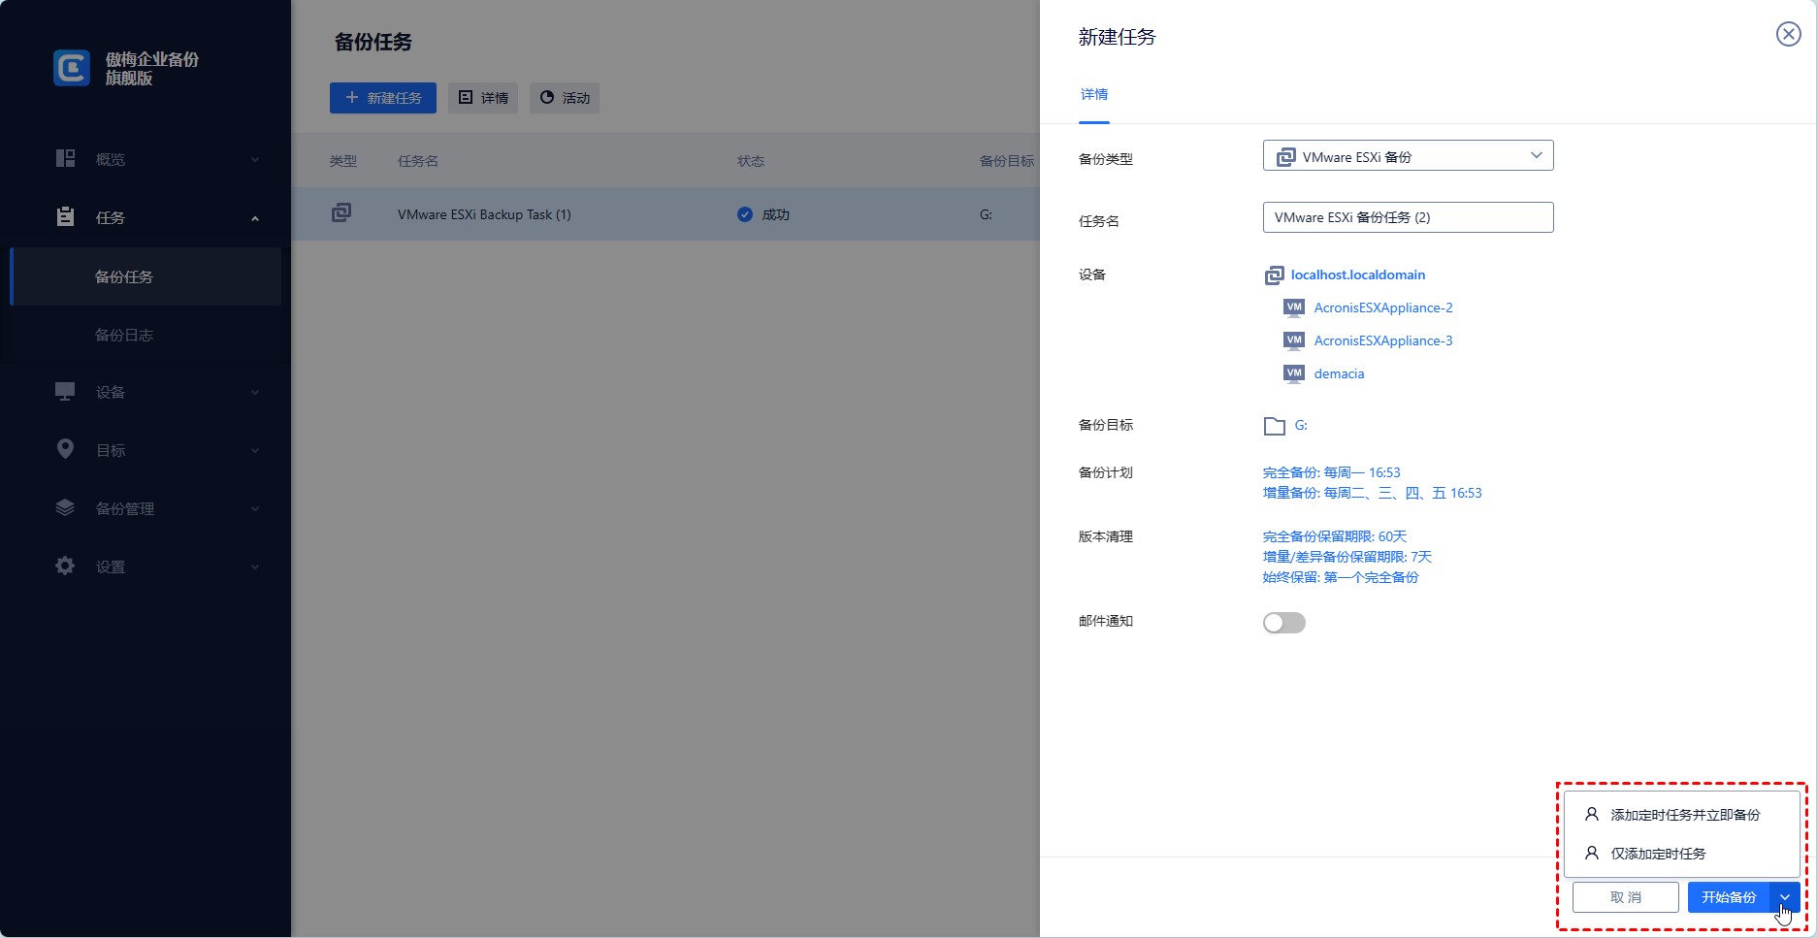
Task: Click the 状态 column header
Action: point(751,161)
